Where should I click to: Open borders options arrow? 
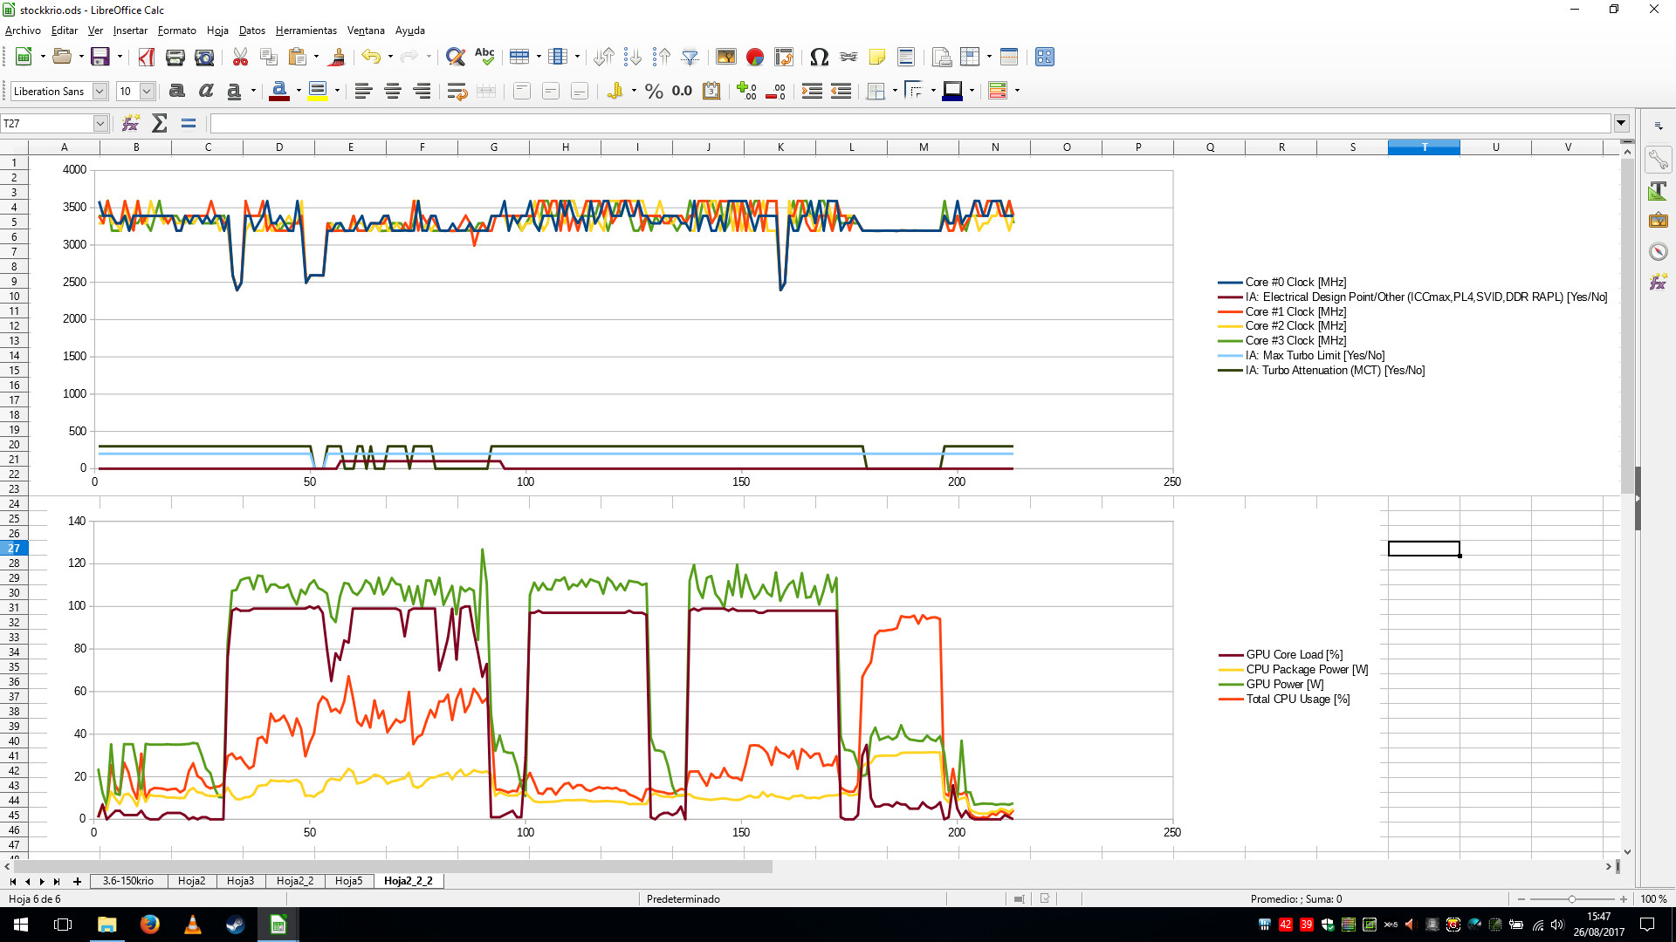895,91
